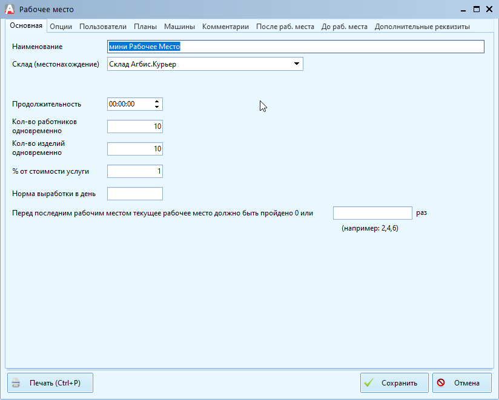The width and height of the screenshot is (499, 400).
Task: Open the Дополнительные реквизиты tab
Action: (422, 27)
